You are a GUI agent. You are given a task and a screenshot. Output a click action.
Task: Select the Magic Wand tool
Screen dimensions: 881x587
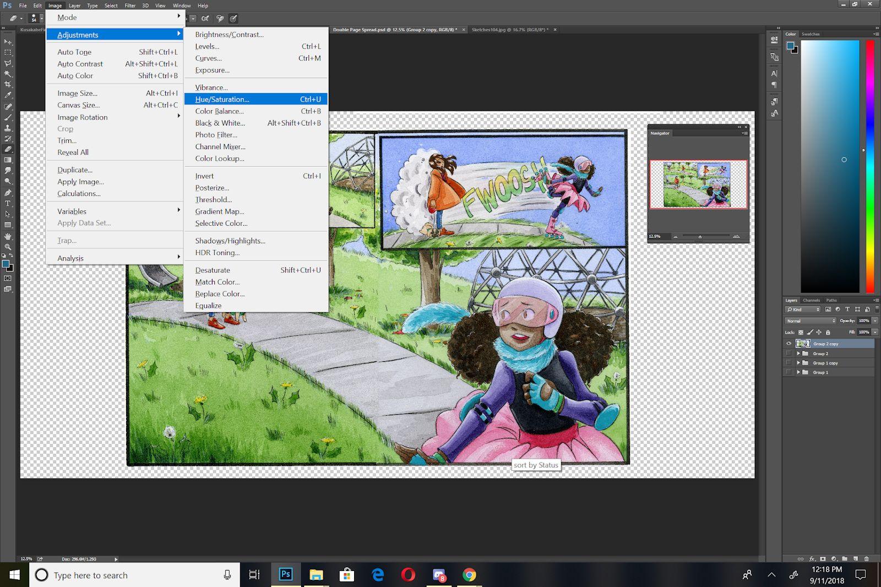pos(8,74)
